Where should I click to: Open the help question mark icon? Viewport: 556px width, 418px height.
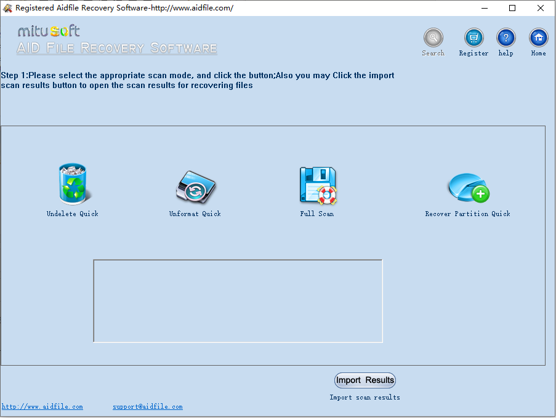pos(506,38)
